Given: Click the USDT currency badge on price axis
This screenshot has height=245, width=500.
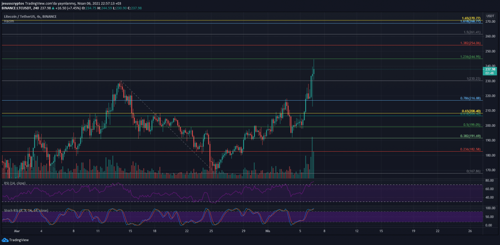Looking at the screenshot, I should [x=491, y=16].
